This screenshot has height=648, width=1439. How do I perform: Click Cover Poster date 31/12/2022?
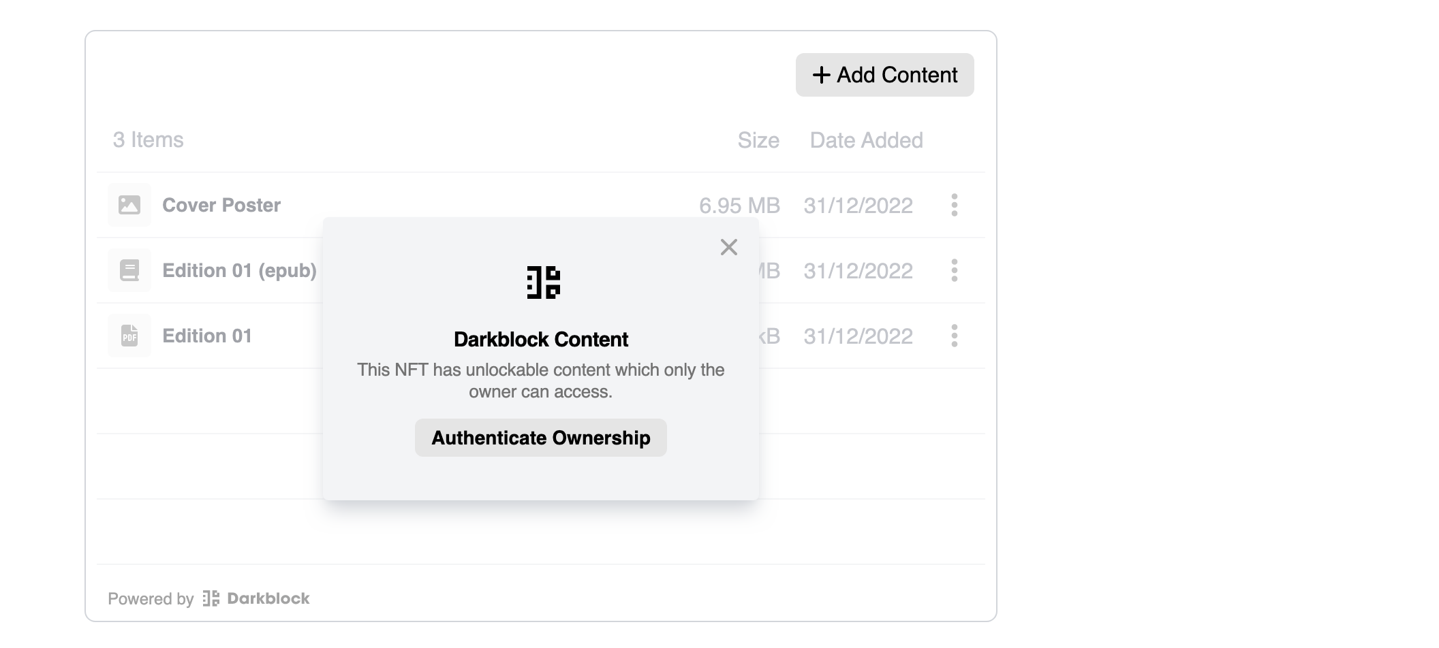click(858, 206)
